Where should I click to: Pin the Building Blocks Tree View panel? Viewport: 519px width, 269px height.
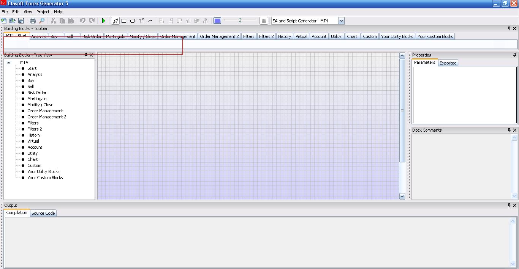86,55
